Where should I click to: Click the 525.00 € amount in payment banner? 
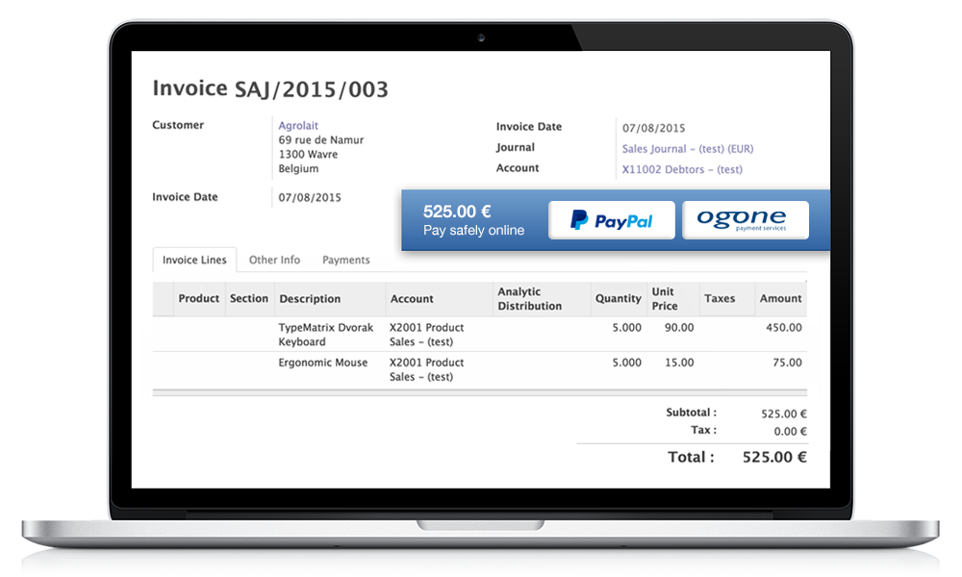[457, 213]
